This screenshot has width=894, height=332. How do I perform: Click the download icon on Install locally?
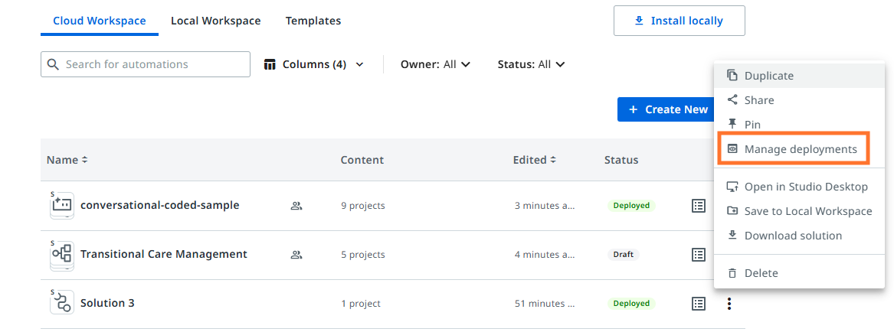click(x=639, y=21)
